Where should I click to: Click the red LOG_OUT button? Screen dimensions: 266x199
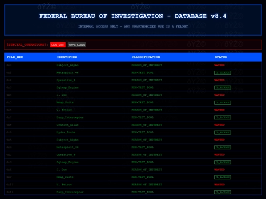tap(58, 45)
